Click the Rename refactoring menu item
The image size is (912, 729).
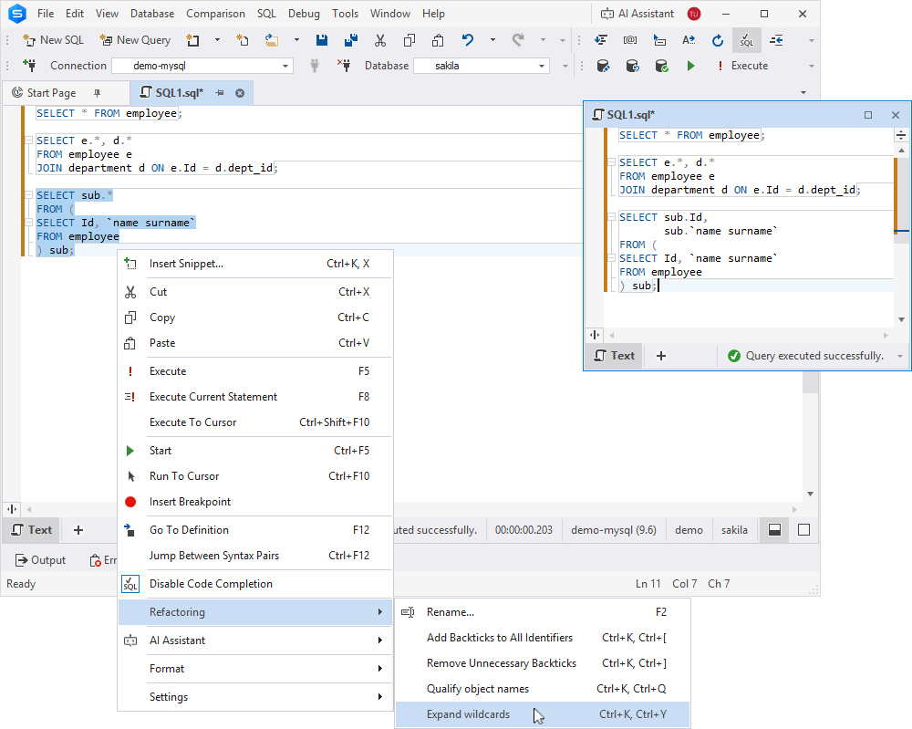tap(542, 612)
